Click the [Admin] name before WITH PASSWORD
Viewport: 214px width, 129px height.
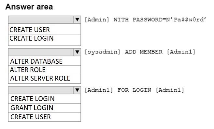97,19
